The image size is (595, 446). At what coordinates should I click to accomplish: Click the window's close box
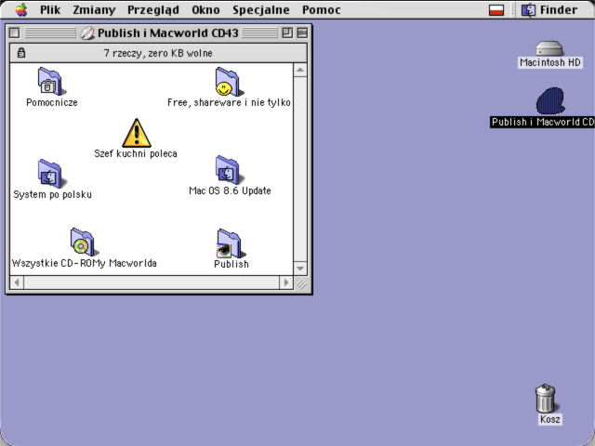[15, 33]
